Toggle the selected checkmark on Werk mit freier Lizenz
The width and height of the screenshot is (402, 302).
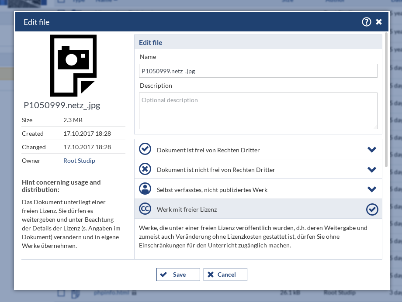pos(372,209)
